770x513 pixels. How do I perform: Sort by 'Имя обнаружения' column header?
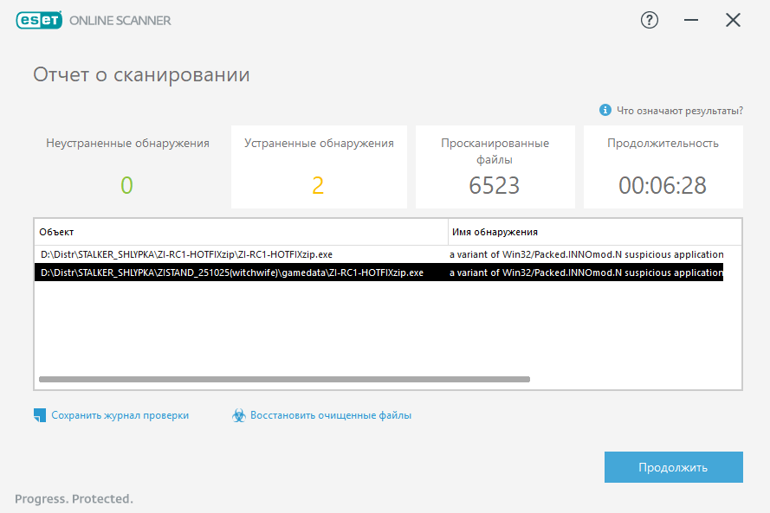coord(595,232)
